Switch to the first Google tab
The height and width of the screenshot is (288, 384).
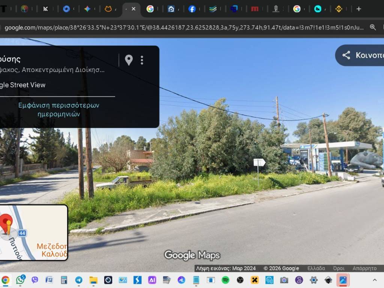150,9
